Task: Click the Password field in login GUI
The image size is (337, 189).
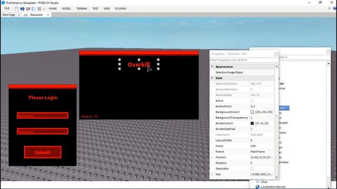Action: tap(43, 131)
